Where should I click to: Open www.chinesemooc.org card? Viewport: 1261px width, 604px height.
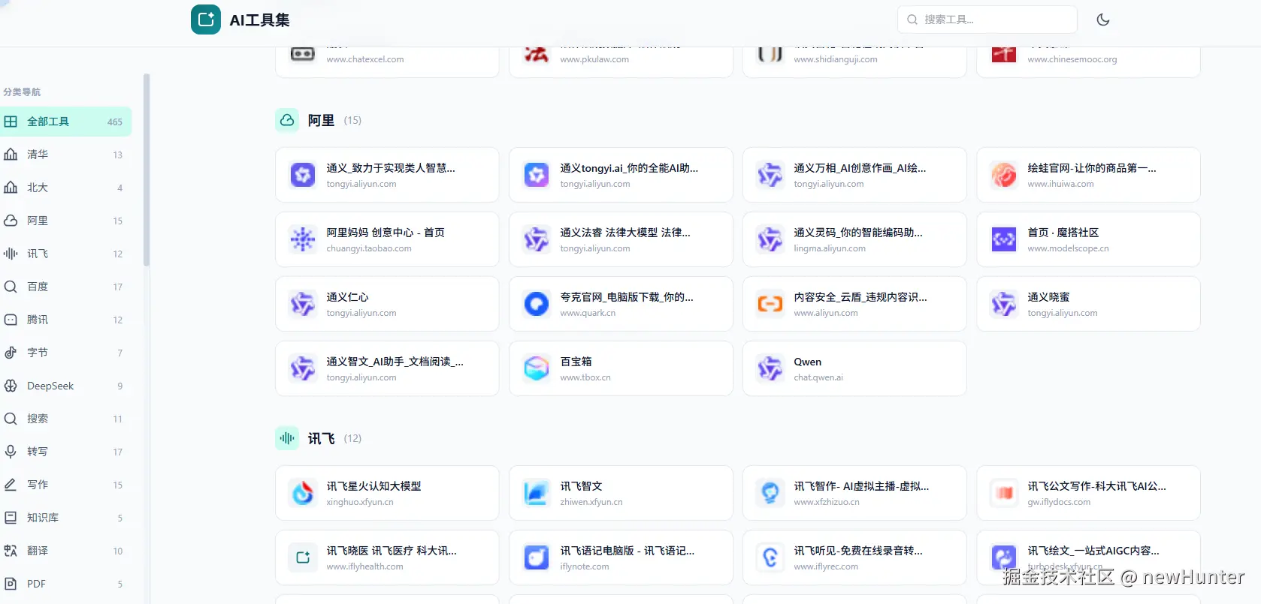[1088, 62]
